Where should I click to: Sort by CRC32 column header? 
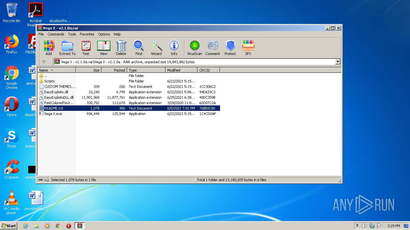coord(209,70)
